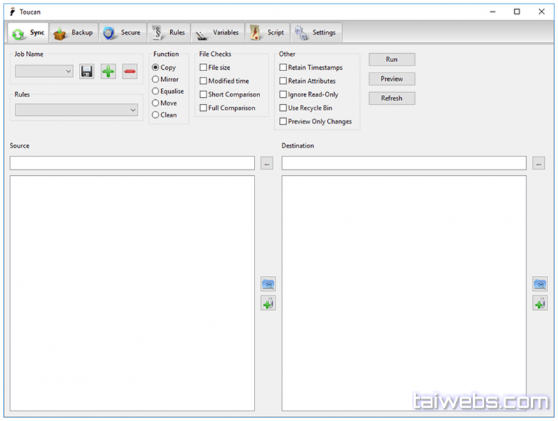Check Retain Timestamps option
Viewport: 558px width, 421px height.
(x=283, y=68)
